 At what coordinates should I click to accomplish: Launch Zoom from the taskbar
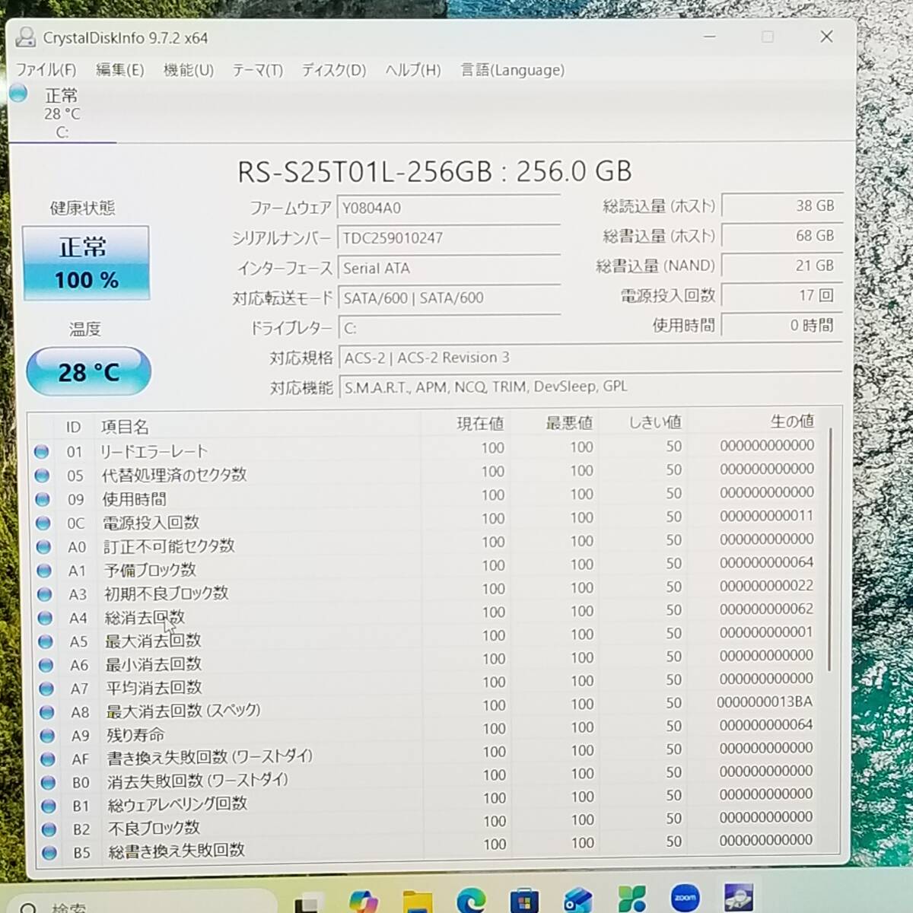point(685,899)
